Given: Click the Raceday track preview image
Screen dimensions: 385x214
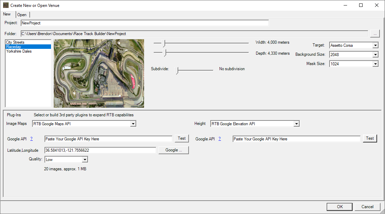Looking at the screenshot, I should tap(99, 73).
